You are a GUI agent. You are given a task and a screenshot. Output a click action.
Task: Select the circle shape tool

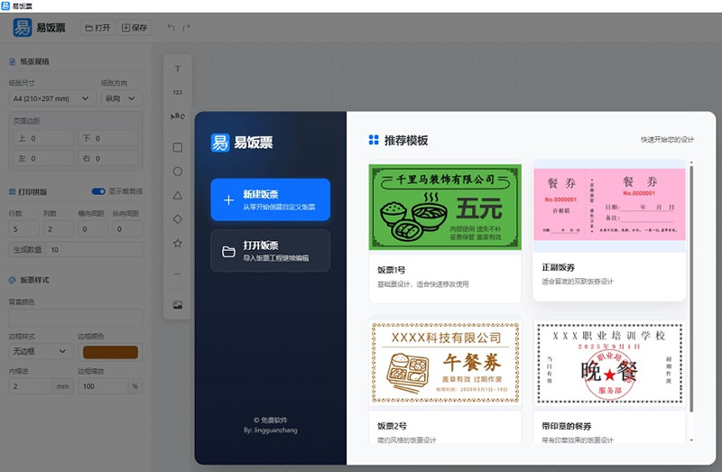[x=178, y=171]
